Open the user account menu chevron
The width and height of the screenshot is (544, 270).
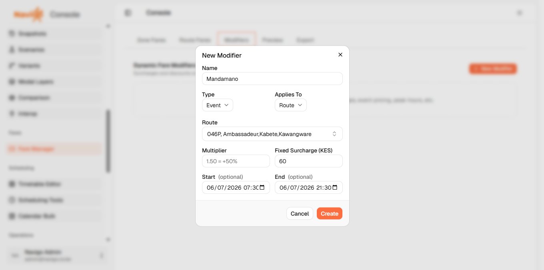101,255
